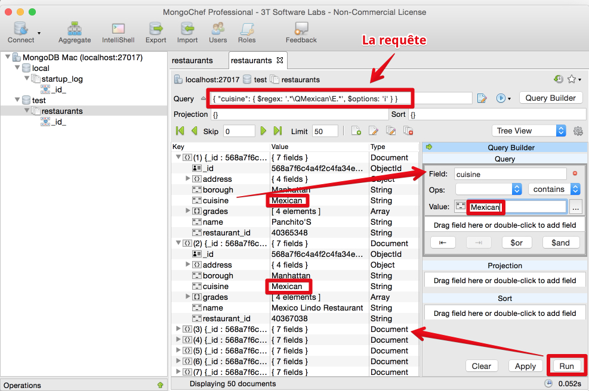The image size is (589, 391).
Task: Click the Sort input field
Action: pyautogui.click(x=497, y=114)
